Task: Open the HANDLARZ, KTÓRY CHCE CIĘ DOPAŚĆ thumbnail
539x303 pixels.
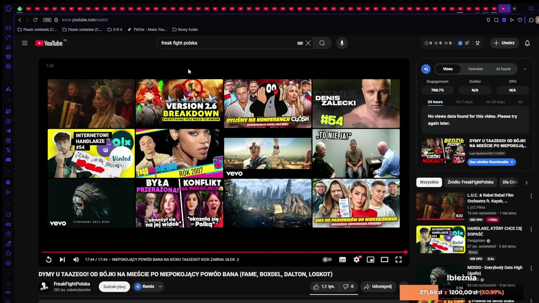Action: (x=440, y=239)
